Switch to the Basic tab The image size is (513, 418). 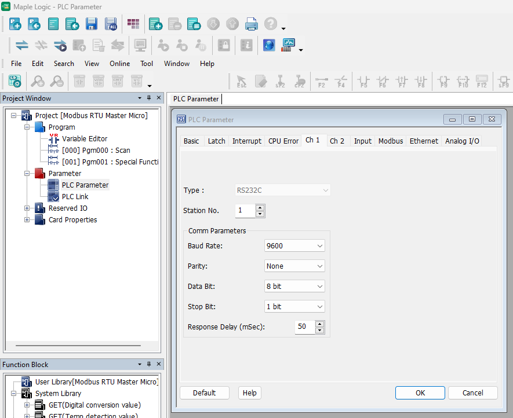(191, 141)
